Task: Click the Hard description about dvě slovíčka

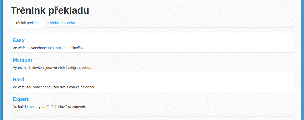Action: pos(54,87)
